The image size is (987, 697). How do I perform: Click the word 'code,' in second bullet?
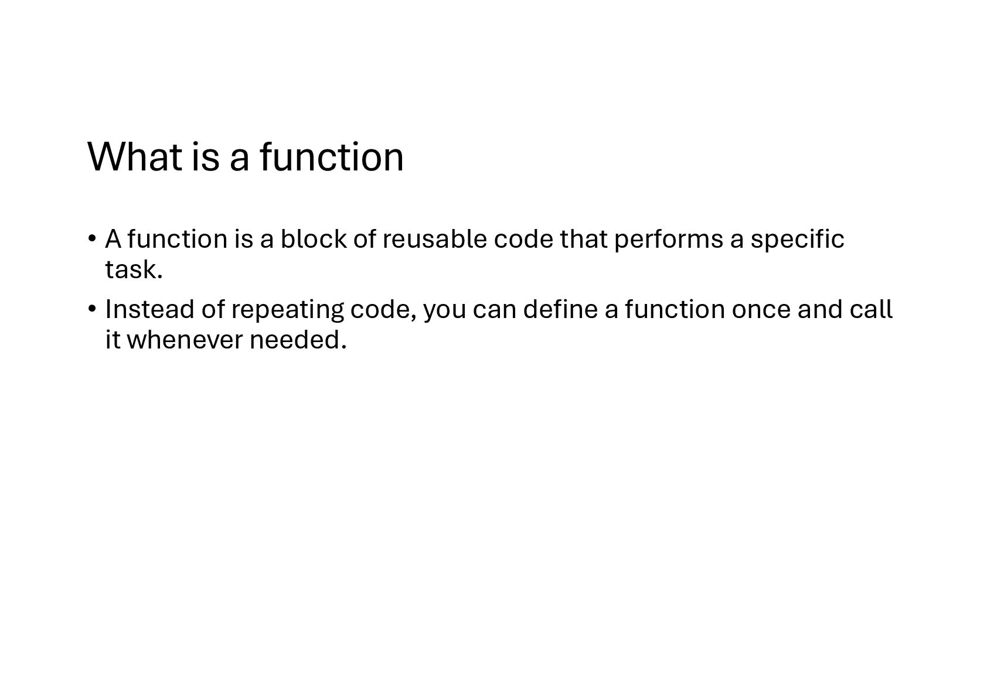[383, 309]
